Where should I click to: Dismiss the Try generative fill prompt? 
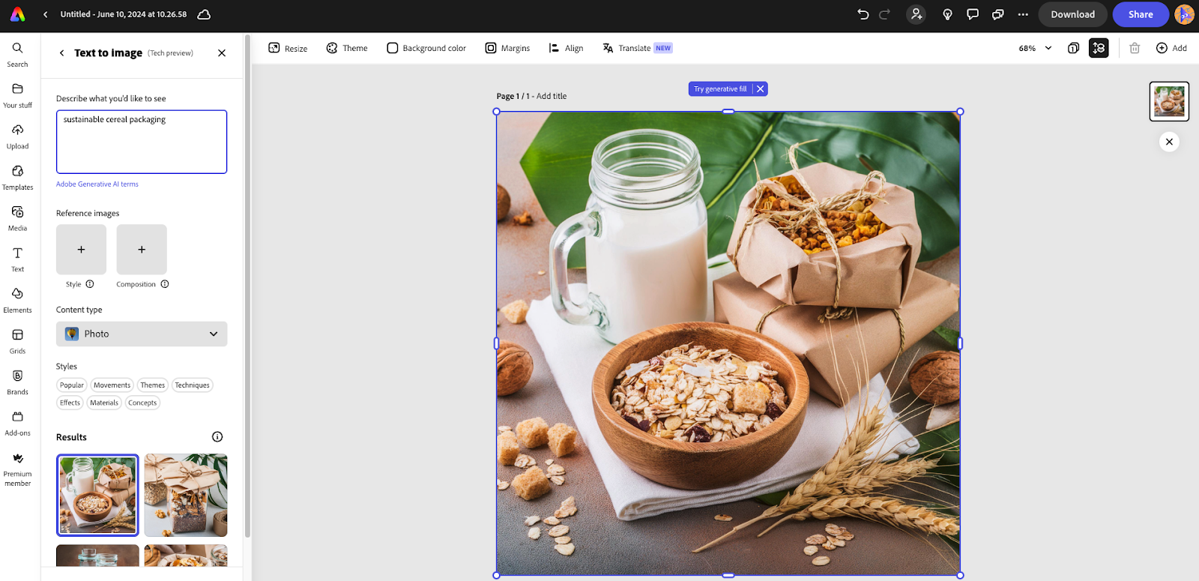pyautogui.click(x=761, y=89)
